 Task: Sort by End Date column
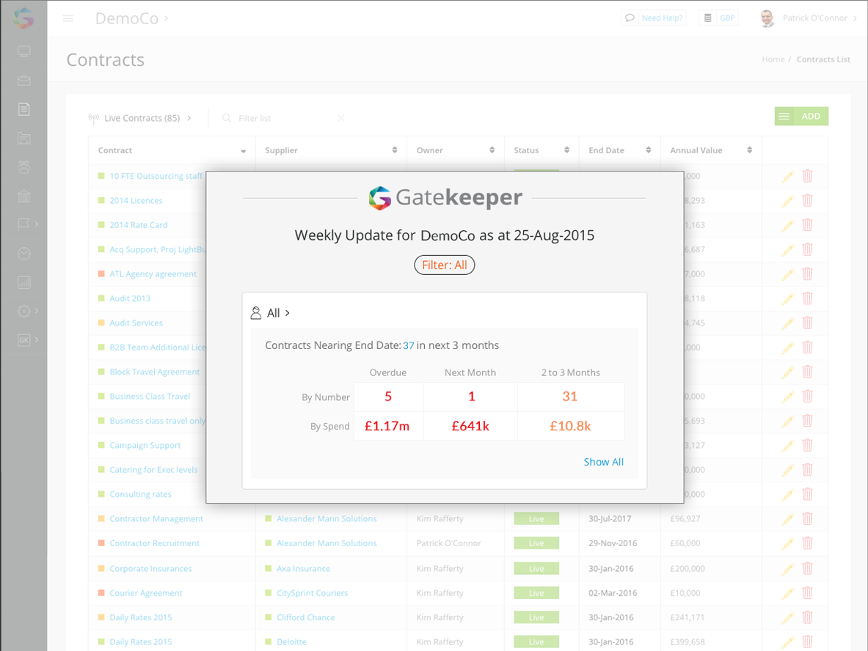[619, 150]
